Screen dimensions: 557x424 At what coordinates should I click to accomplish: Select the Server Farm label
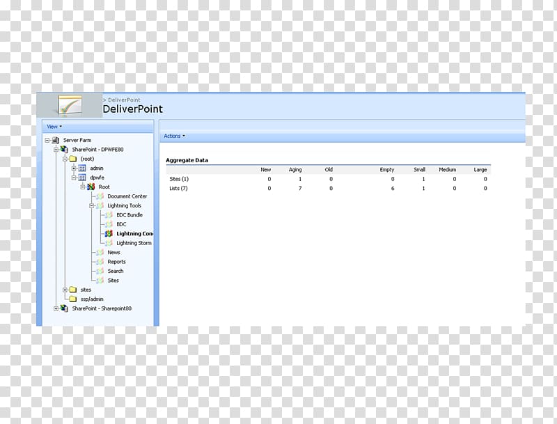coord(77,140)
